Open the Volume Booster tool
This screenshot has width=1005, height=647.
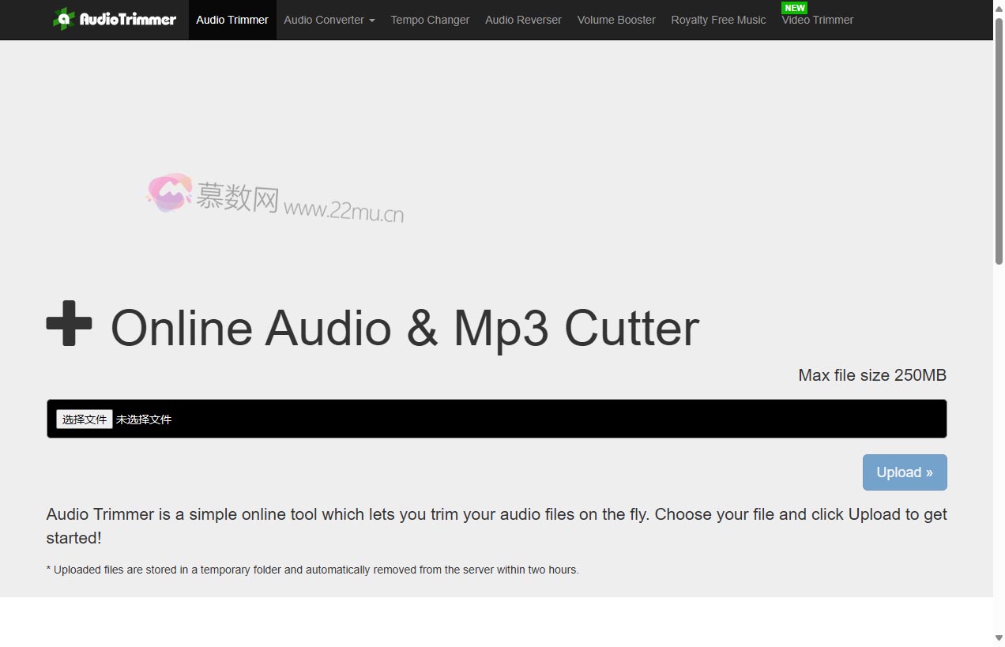(616, 20)
